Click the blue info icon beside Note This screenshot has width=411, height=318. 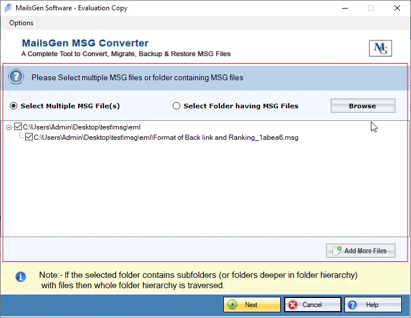[x=21, y=277]
